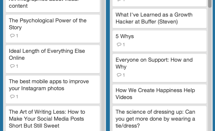Click comment icon on Everyone on Support card
Image resolution: width=215 pixels, height=131 pixels.
click(119, 75)
